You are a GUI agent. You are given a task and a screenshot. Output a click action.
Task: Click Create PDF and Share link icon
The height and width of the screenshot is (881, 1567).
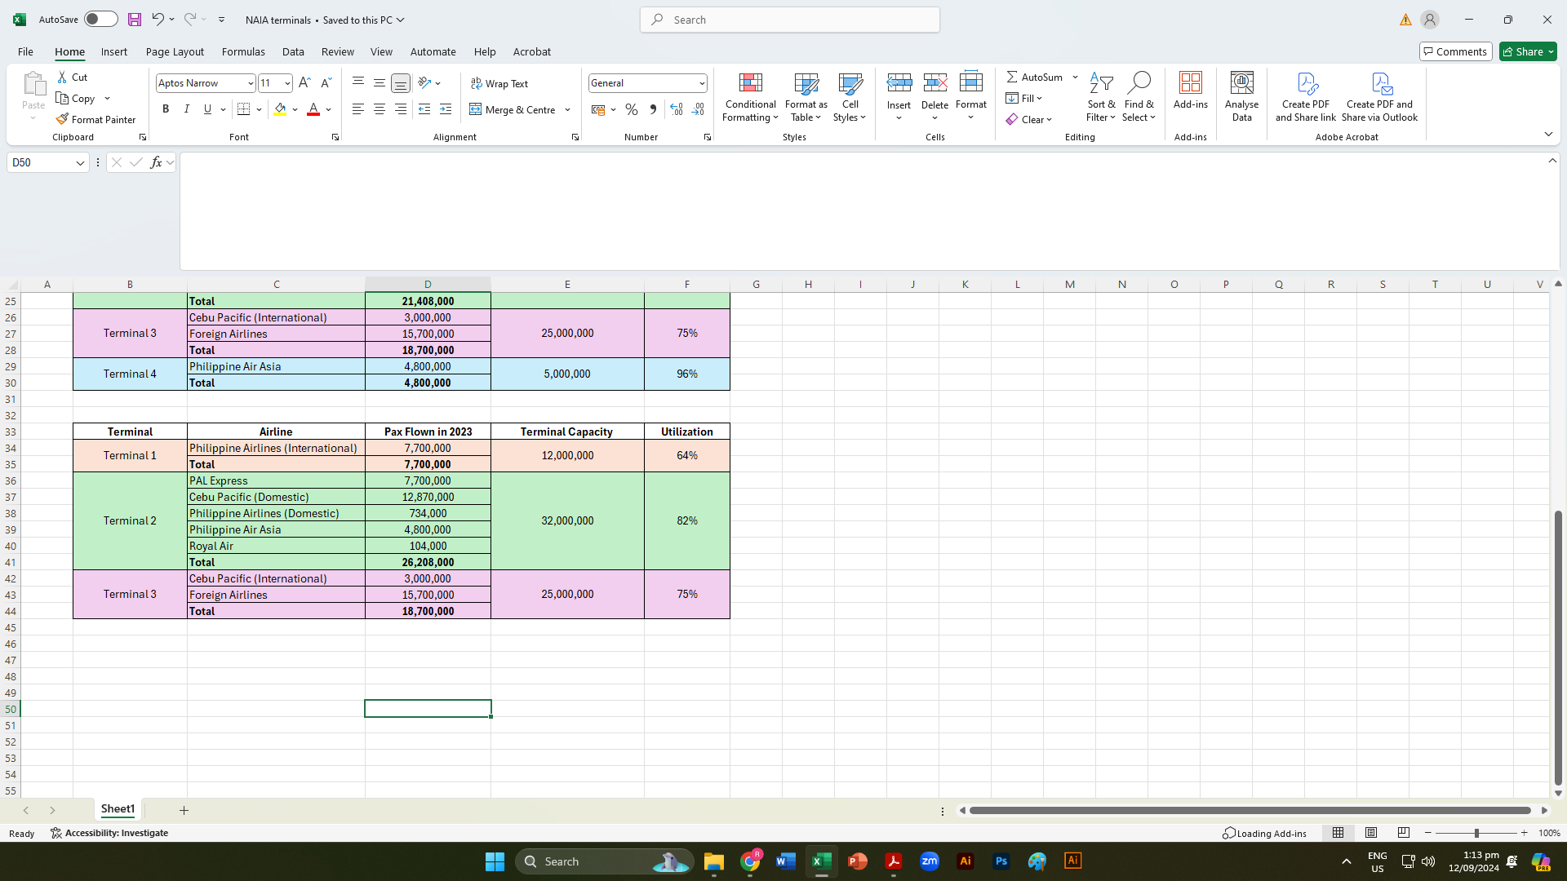[x=1306, y=83]
